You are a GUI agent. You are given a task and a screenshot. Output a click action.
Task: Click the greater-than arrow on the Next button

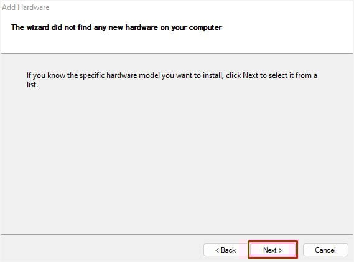click(x=280, y=250)
